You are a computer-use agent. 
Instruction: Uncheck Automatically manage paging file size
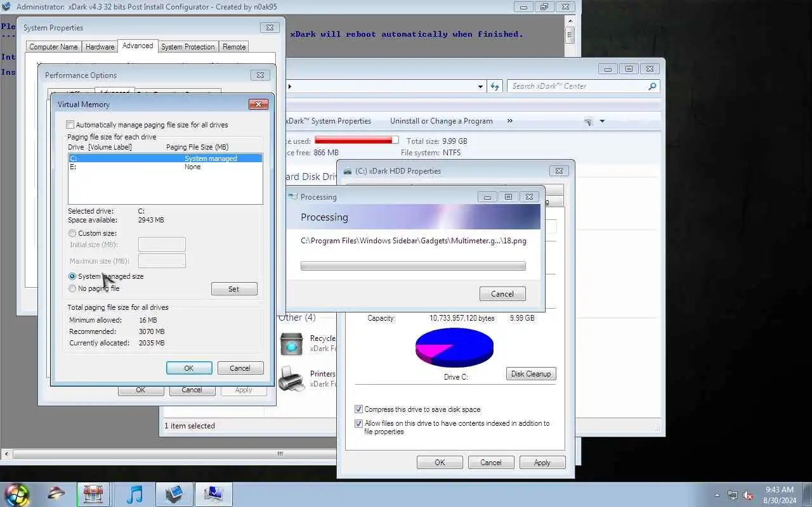click(70, 125)
